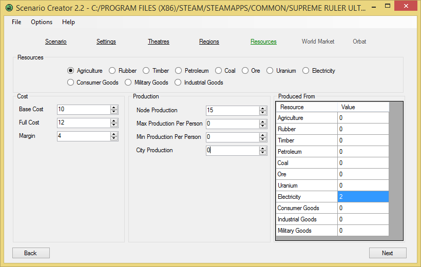Increase City Production with up arrow

[x=263, y=149]
